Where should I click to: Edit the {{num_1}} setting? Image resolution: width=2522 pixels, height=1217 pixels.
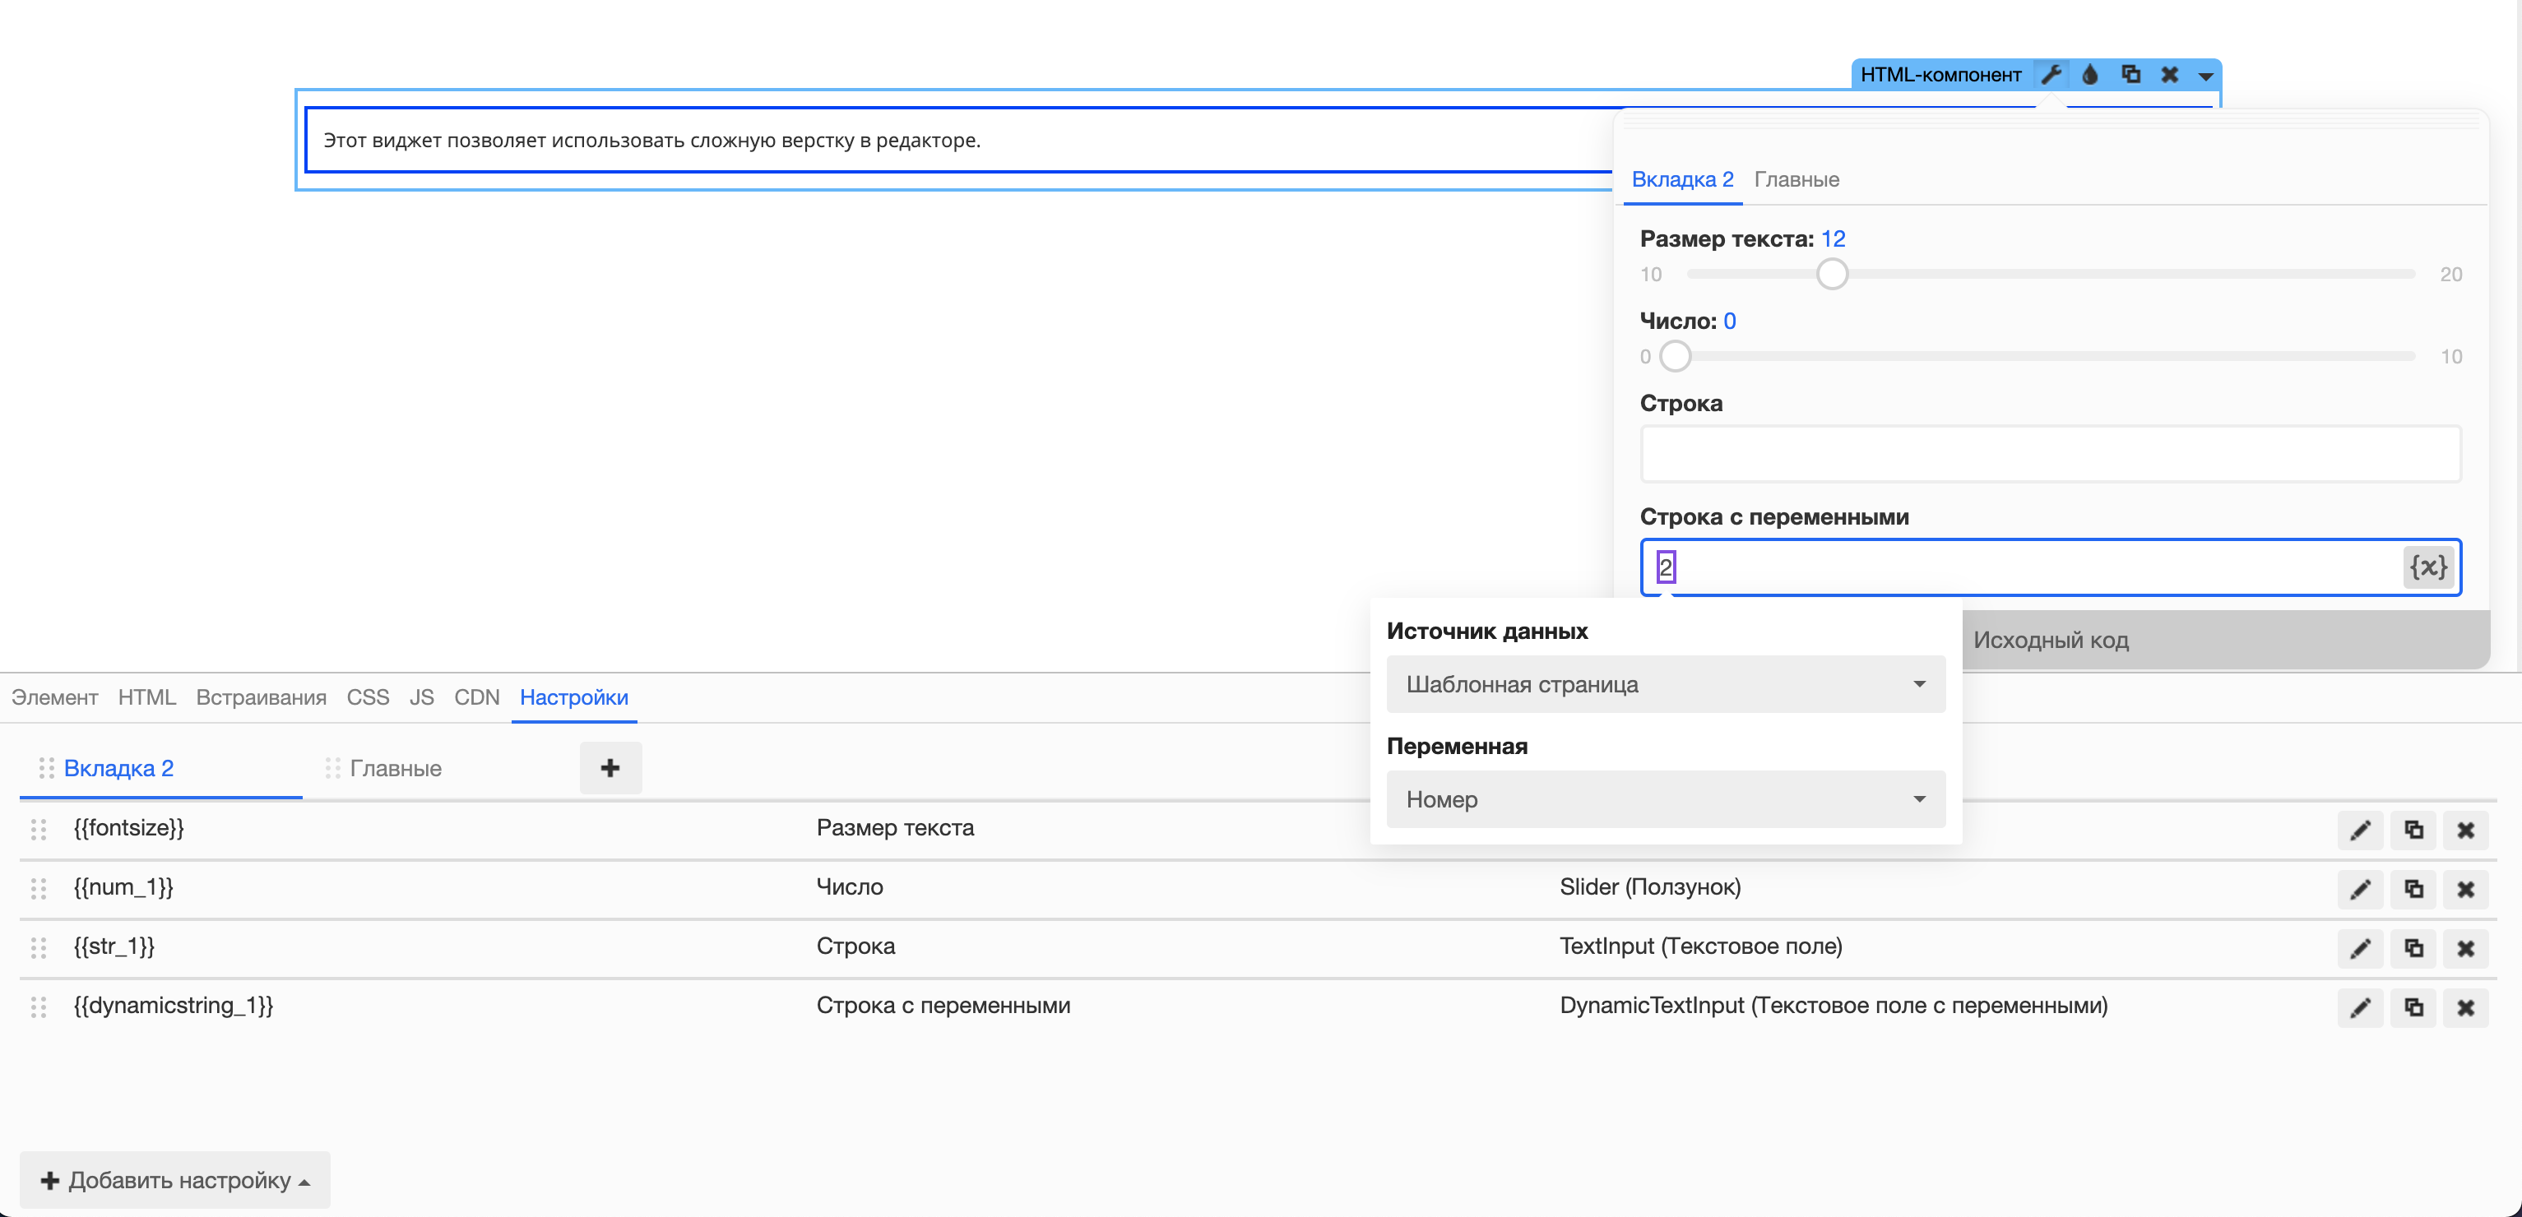2361,889
